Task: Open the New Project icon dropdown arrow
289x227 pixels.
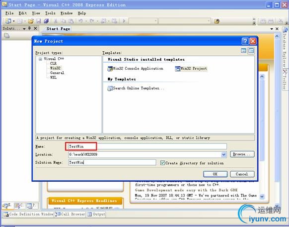Action: pyautogui.click(x=13, y=21)
